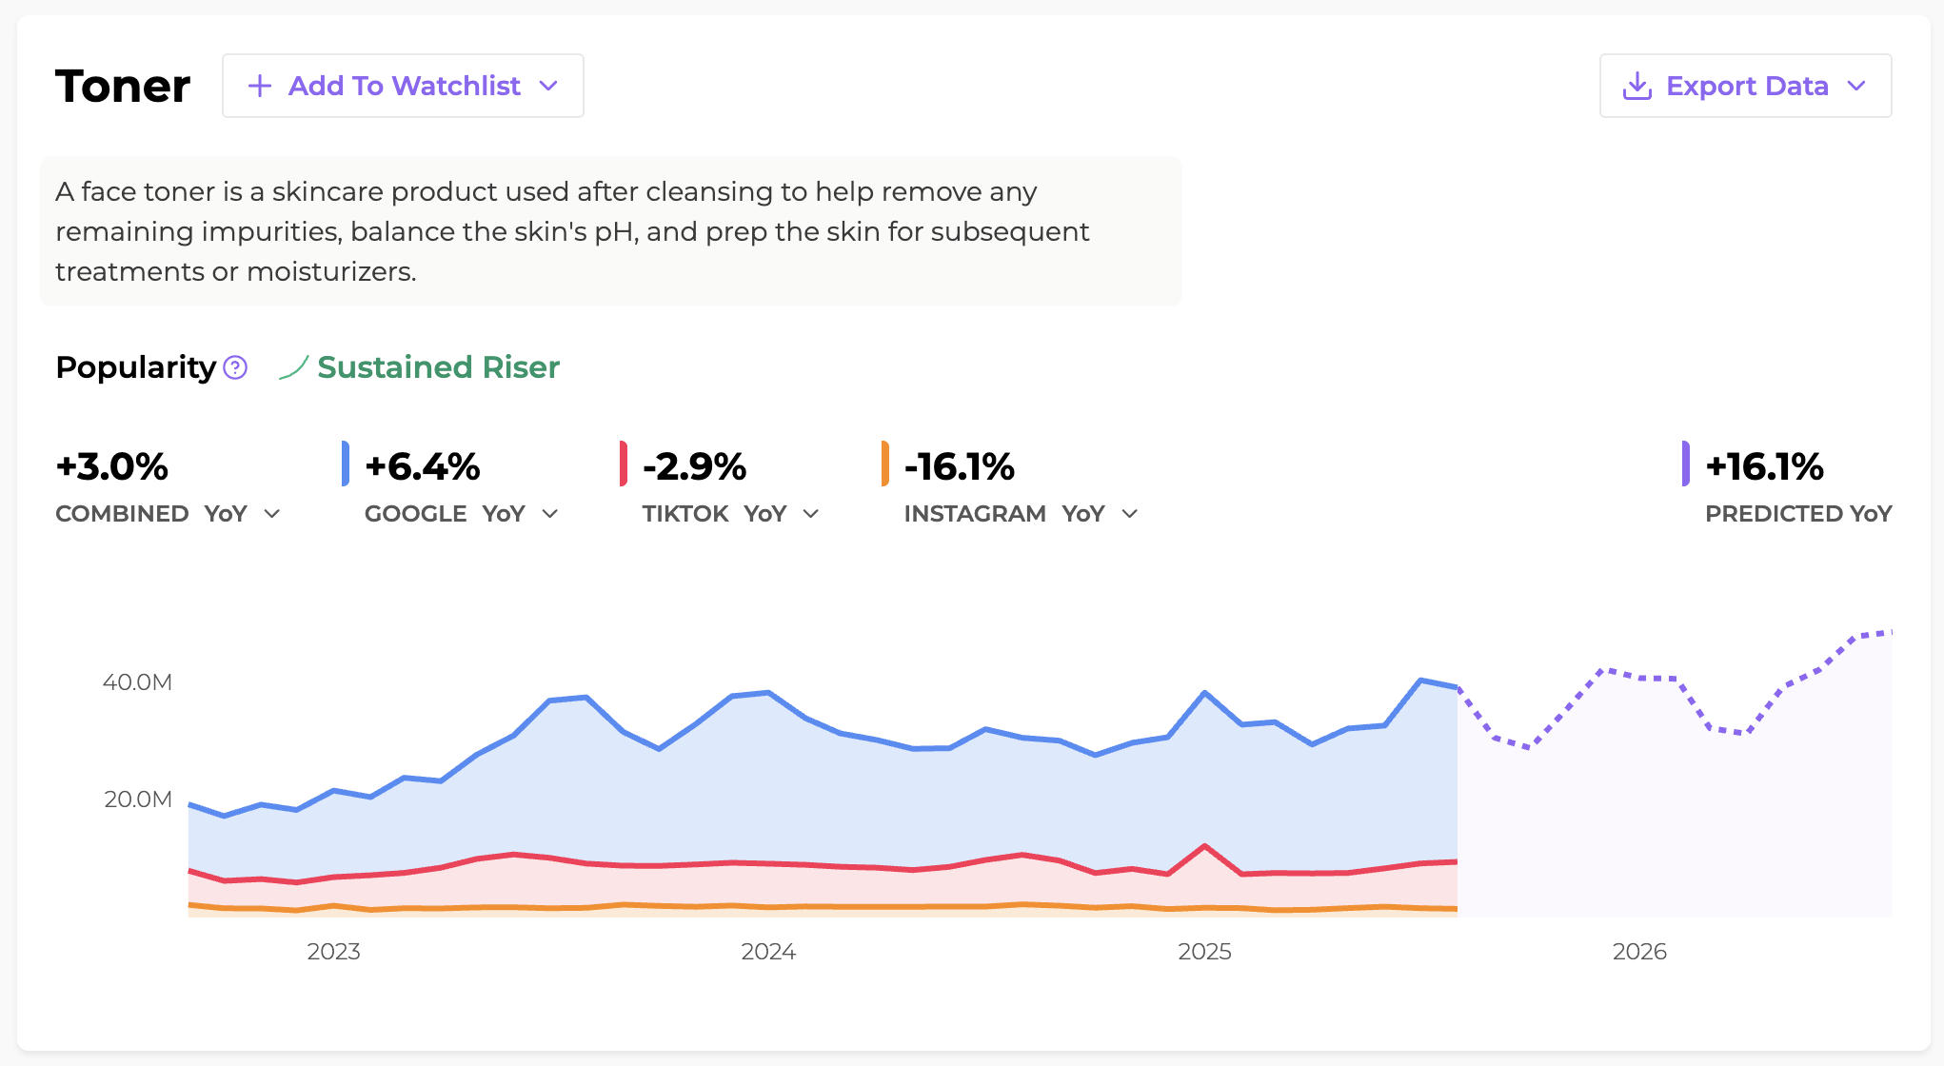Click the purple Predicted color indicator bar

tap(1686, 464)
